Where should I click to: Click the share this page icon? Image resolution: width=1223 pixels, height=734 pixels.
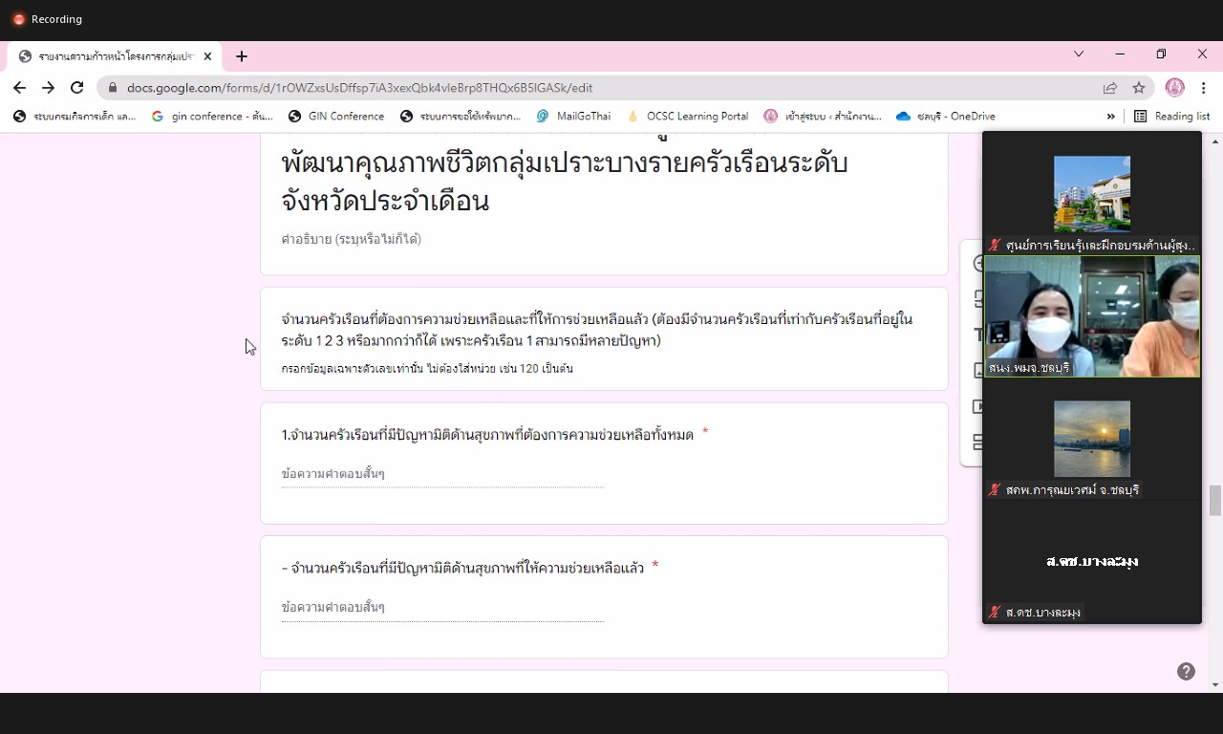[1110, 88]
